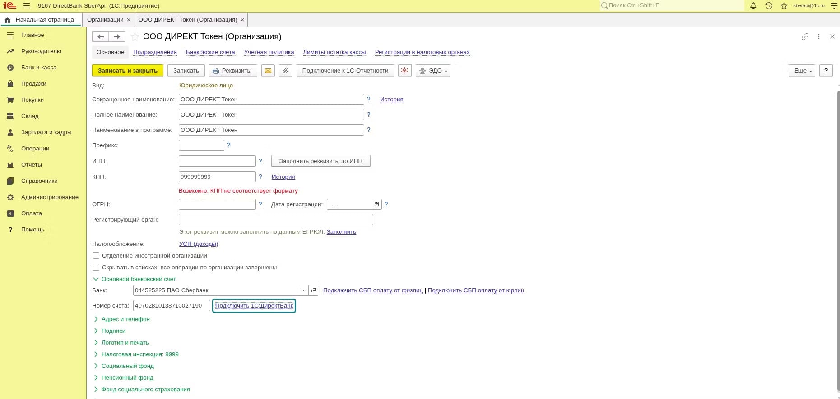Viewport: 840px width, 399px height.
Task: Open the Банк field dropdown arrow
Action: point(304,290)
